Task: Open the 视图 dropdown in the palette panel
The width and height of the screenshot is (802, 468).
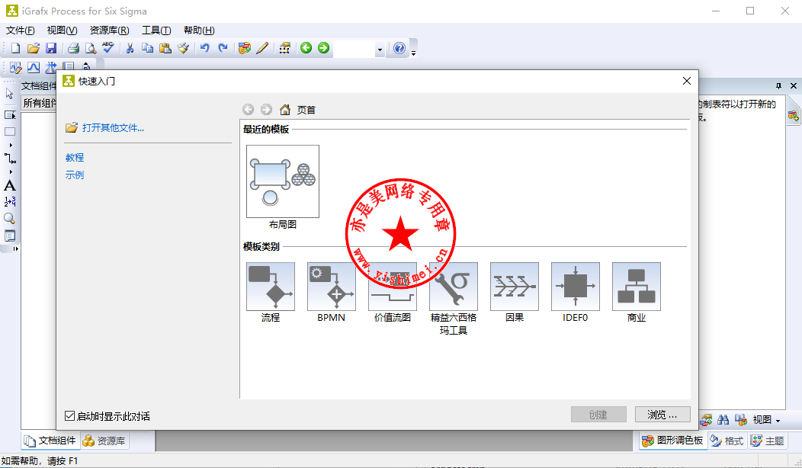Action: (x=766, y=420)
